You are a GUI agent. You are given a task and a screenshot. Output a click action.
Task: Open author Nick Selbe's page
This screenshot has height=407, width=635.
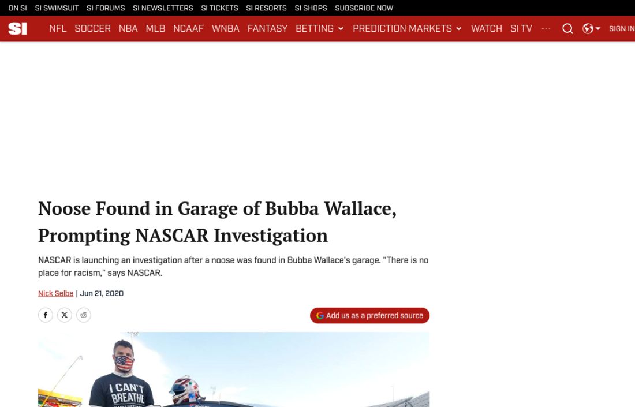(55, 293)
